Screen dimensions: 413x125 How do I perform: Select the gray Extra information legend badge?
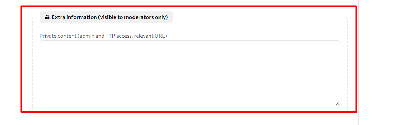point(106,17)
